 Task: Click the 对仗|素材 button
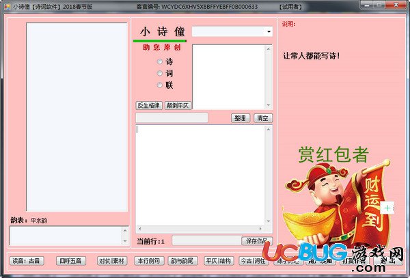112,261
